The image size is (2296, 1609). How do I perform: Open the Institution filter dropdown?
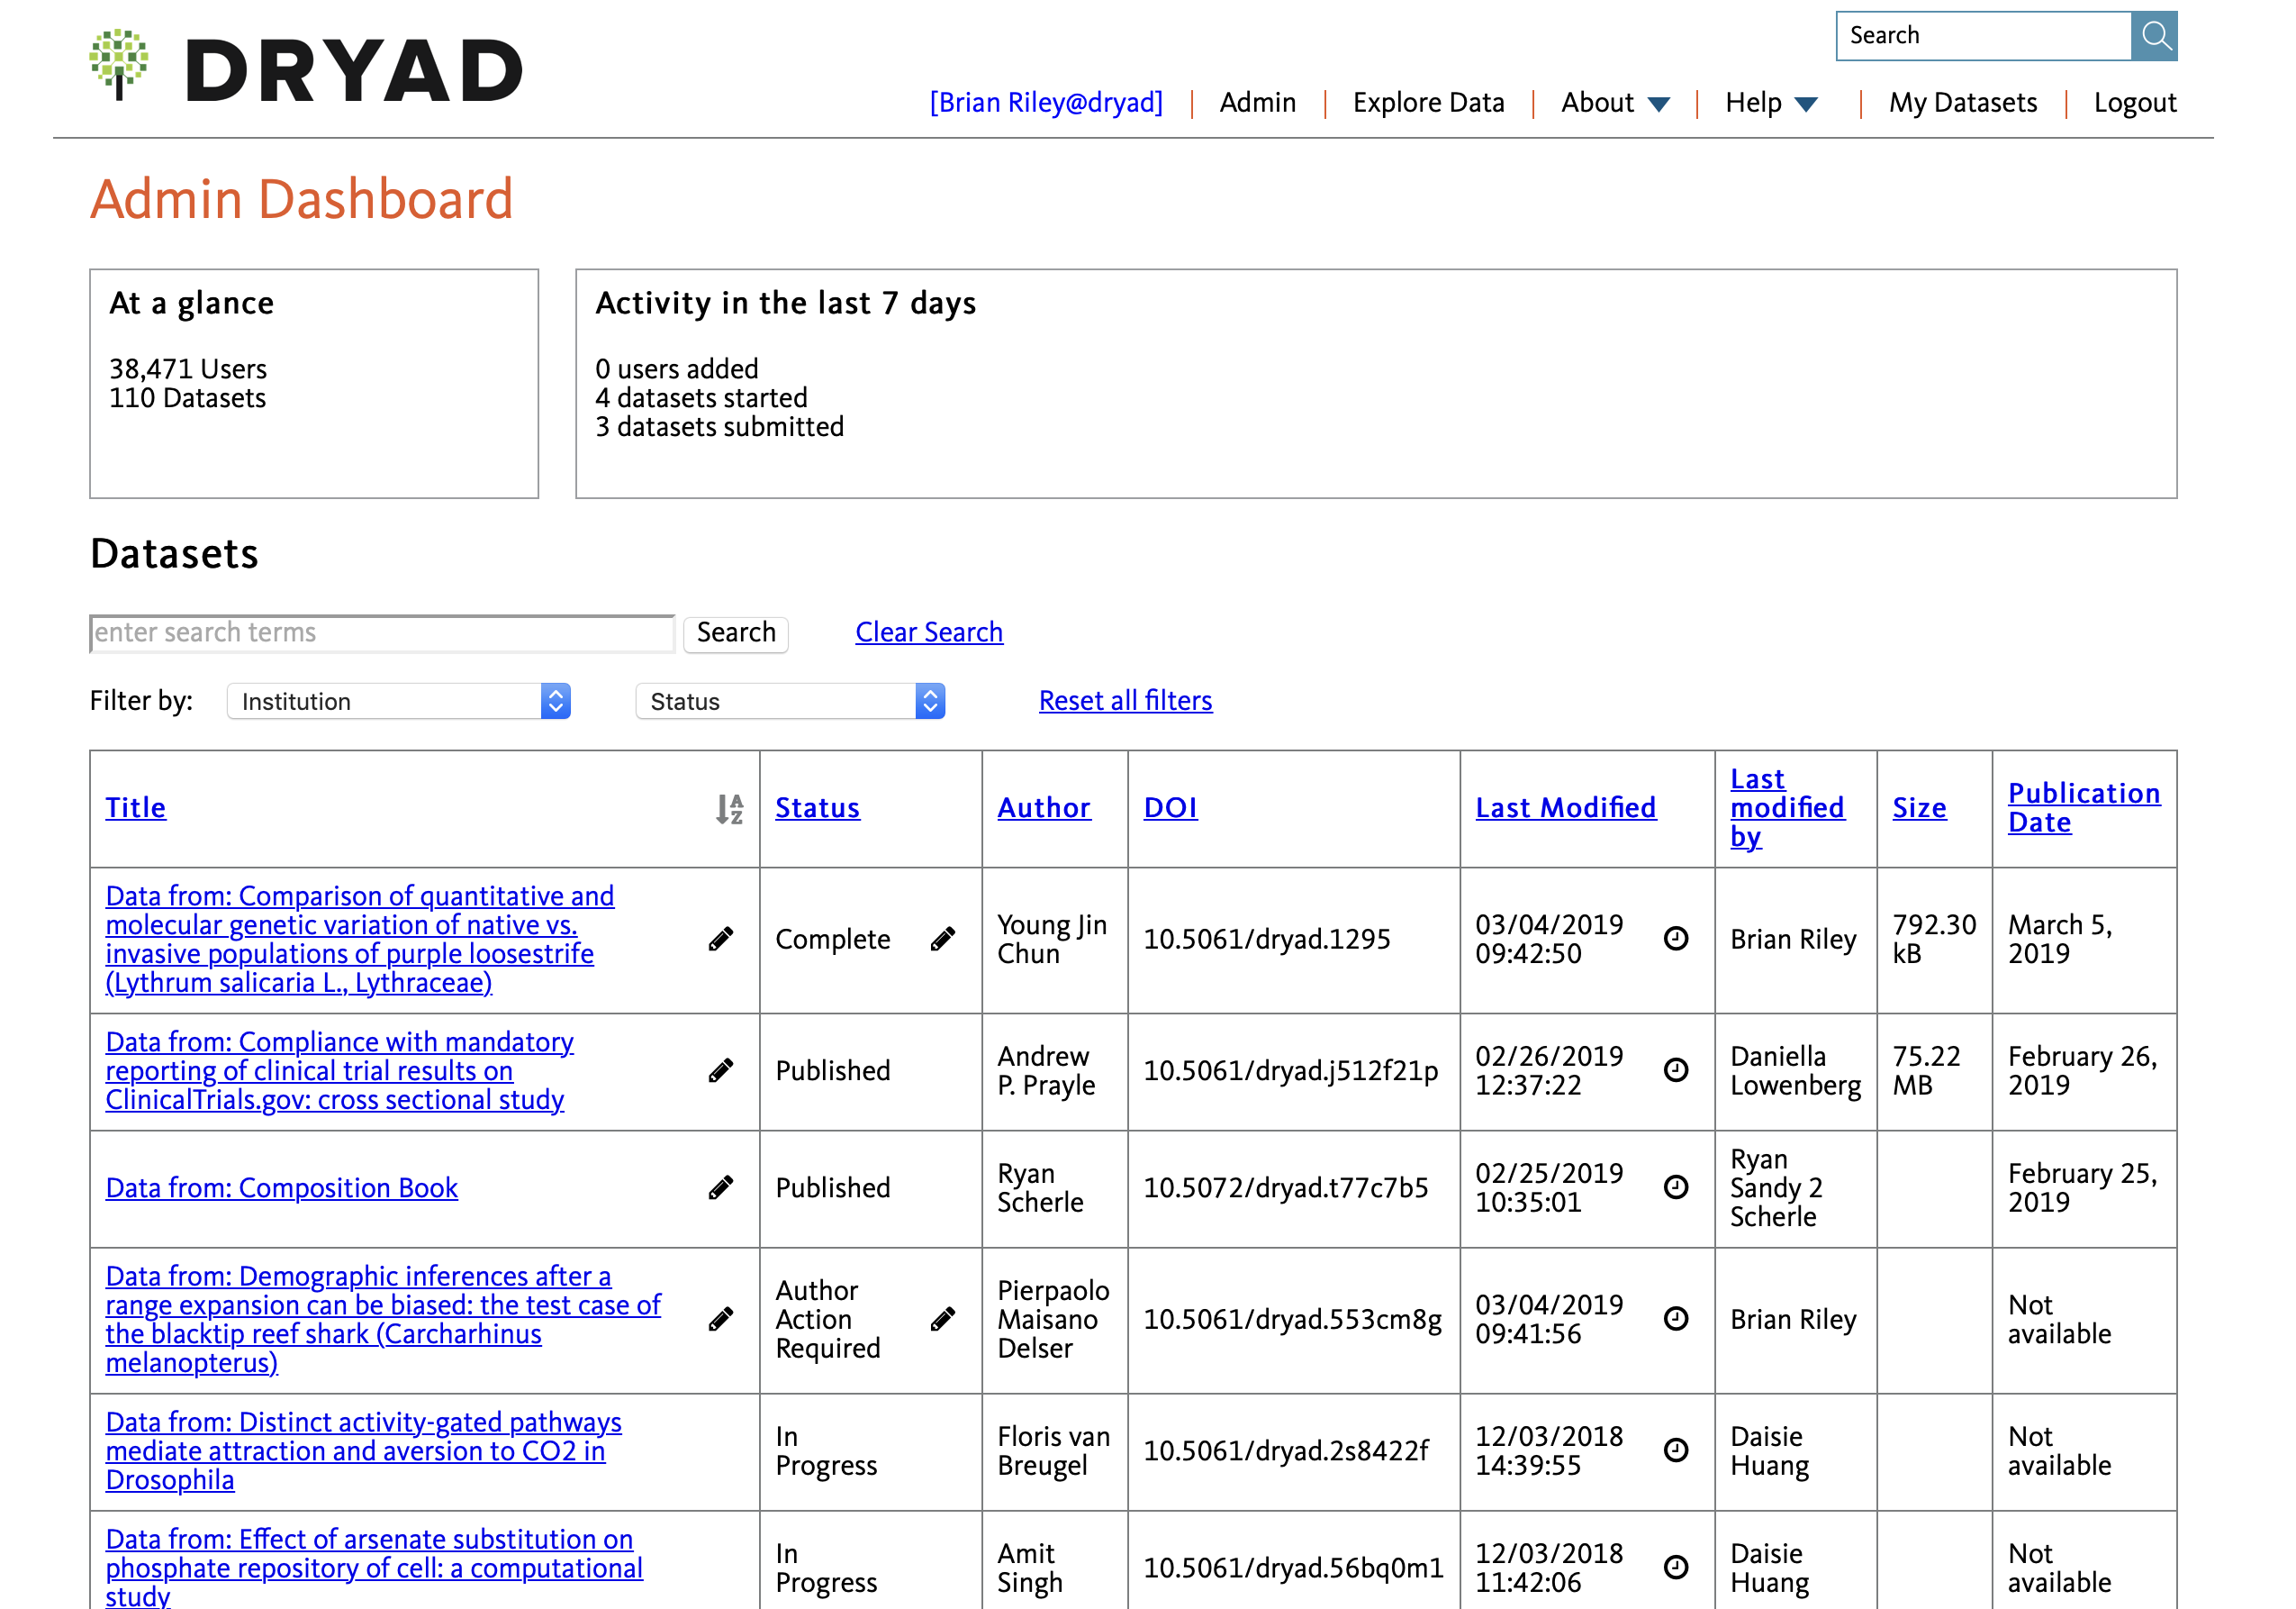point(397,700)
